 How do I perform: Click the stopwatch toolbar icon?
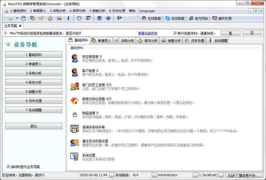[x=79, y=18]
